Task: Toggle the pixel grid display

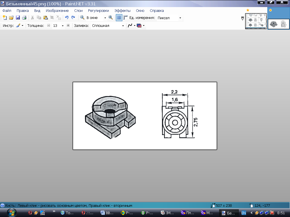Action: point(119,18)
